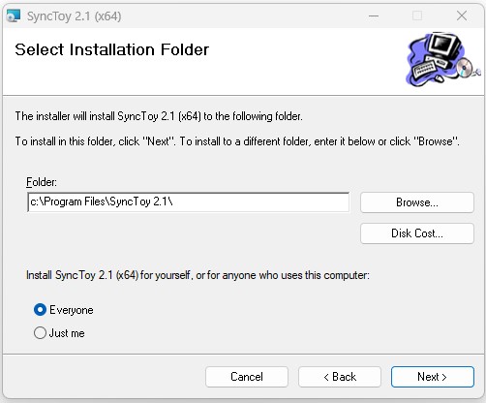Show the Disk Cost... details

(x=417, y=233)
